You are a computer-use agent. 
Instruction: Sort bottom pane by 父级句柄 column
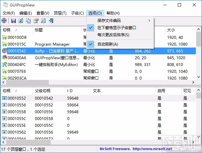pyautogui.click(x=49, y=91)
